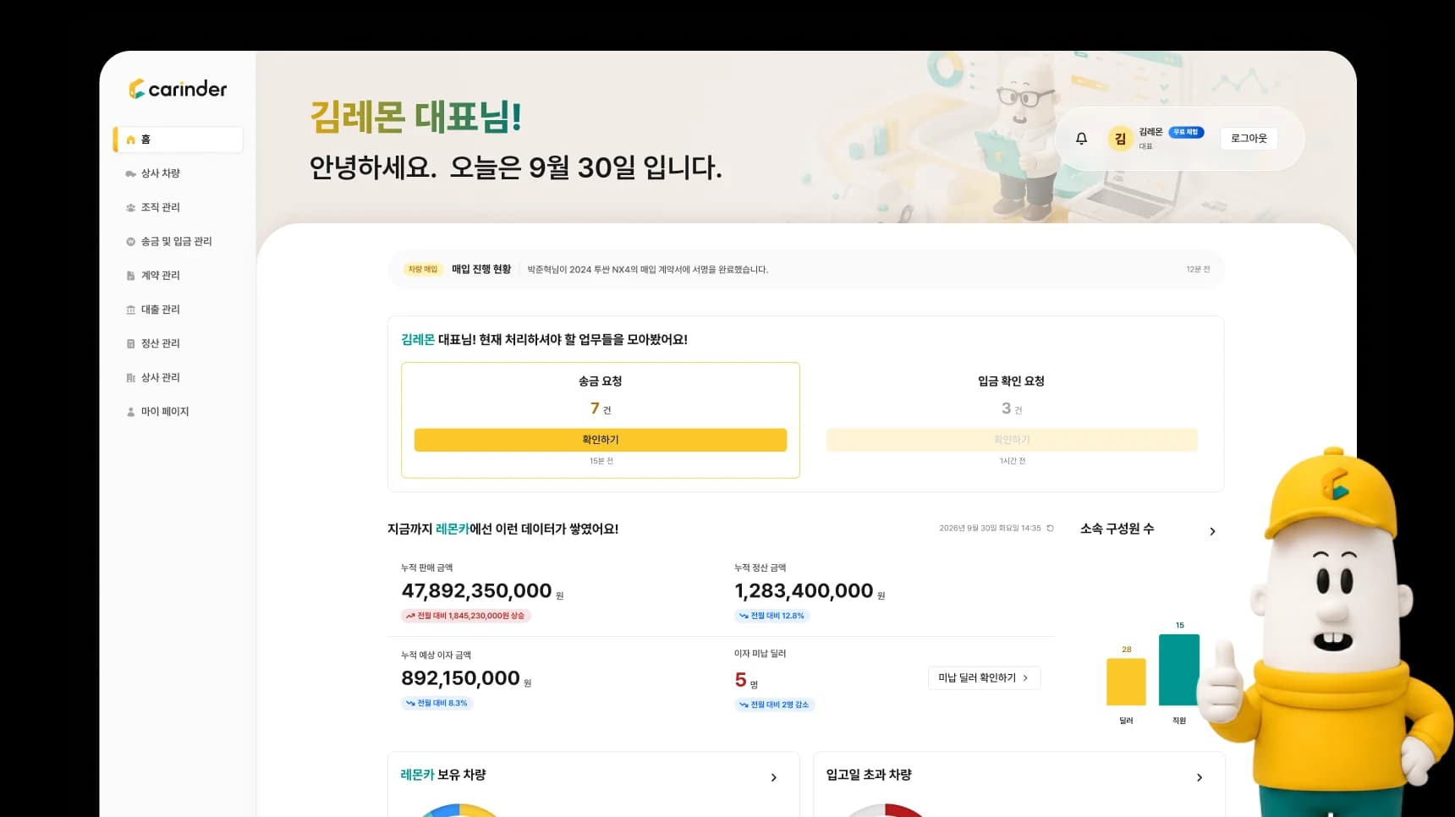Click the 892,150,000 interest amount
The width and height of the screenshot is (1455, 817).
pyautogui.click(x=460, y=678)
